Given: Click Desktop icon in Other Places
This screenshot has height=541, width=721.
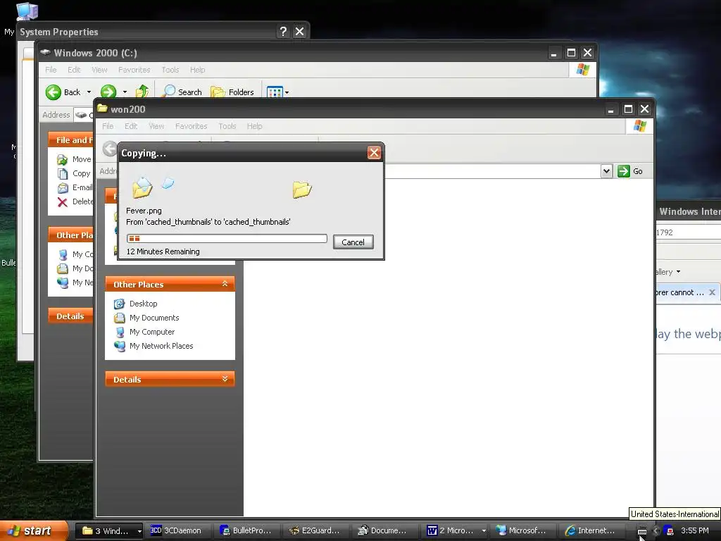Looking at the screenshot, I should point(120,304).
